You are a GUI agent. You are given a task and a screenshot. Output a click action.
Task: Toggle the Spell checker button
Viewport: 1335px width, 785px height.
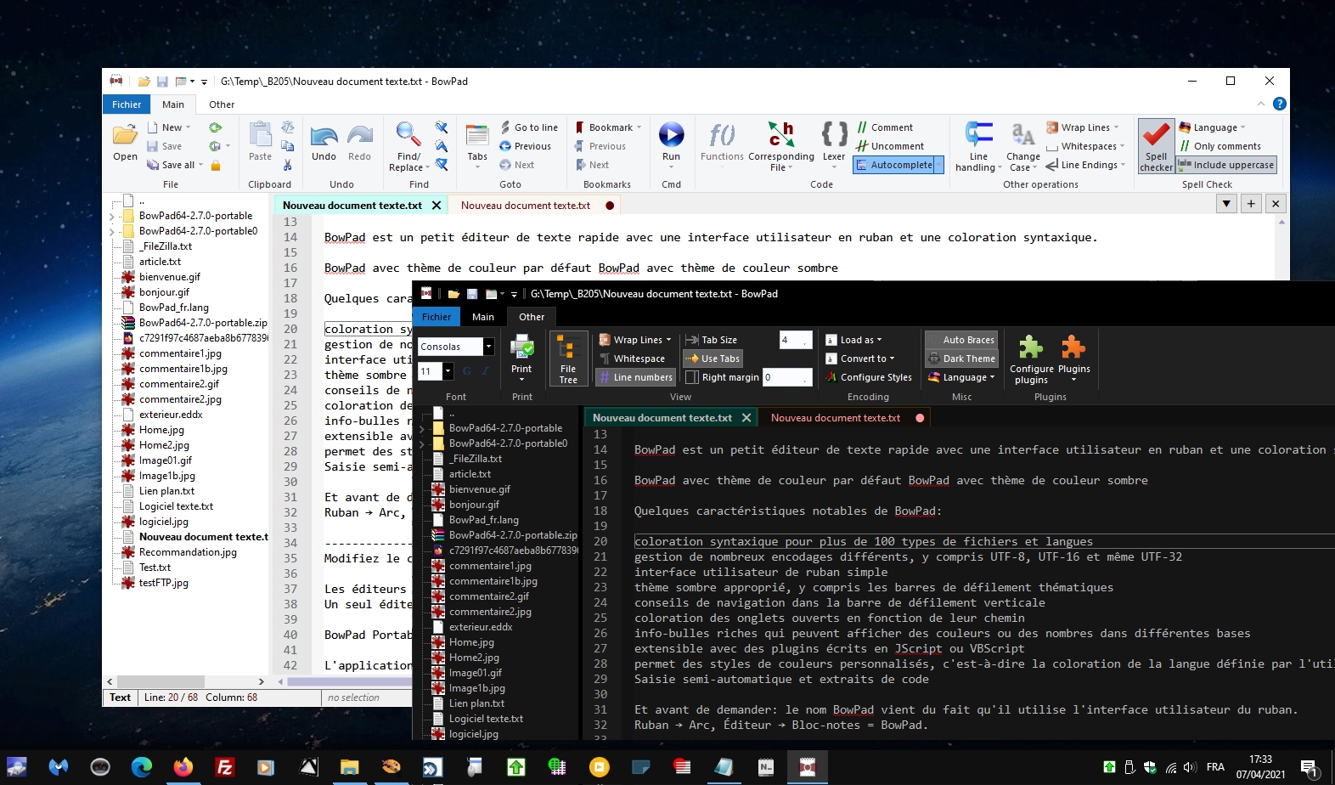click(x=1156, y=146)
